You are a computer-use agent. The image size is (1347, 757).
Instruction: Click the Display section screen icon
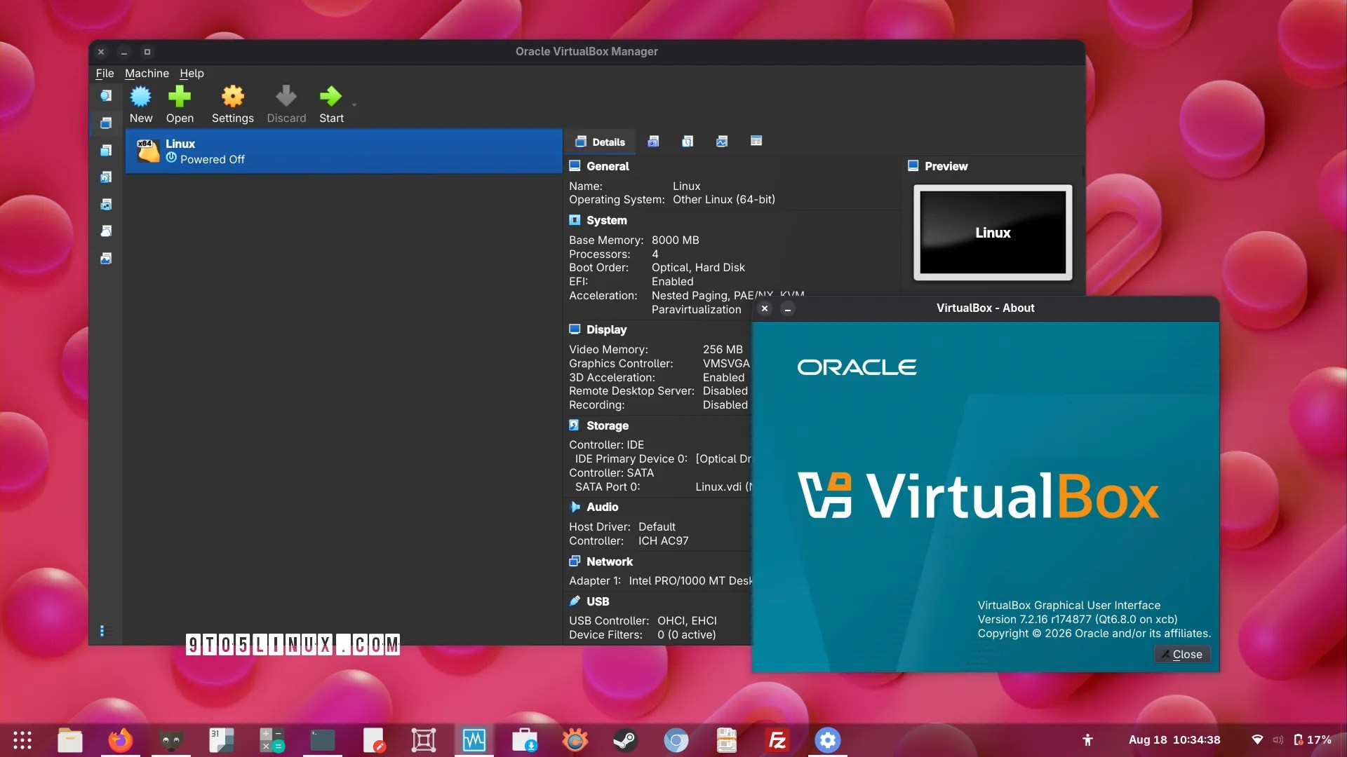(575, 329)
